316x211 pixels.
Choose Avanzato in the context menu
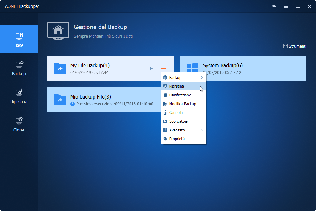pyautogui.click(x=184, y=130)
